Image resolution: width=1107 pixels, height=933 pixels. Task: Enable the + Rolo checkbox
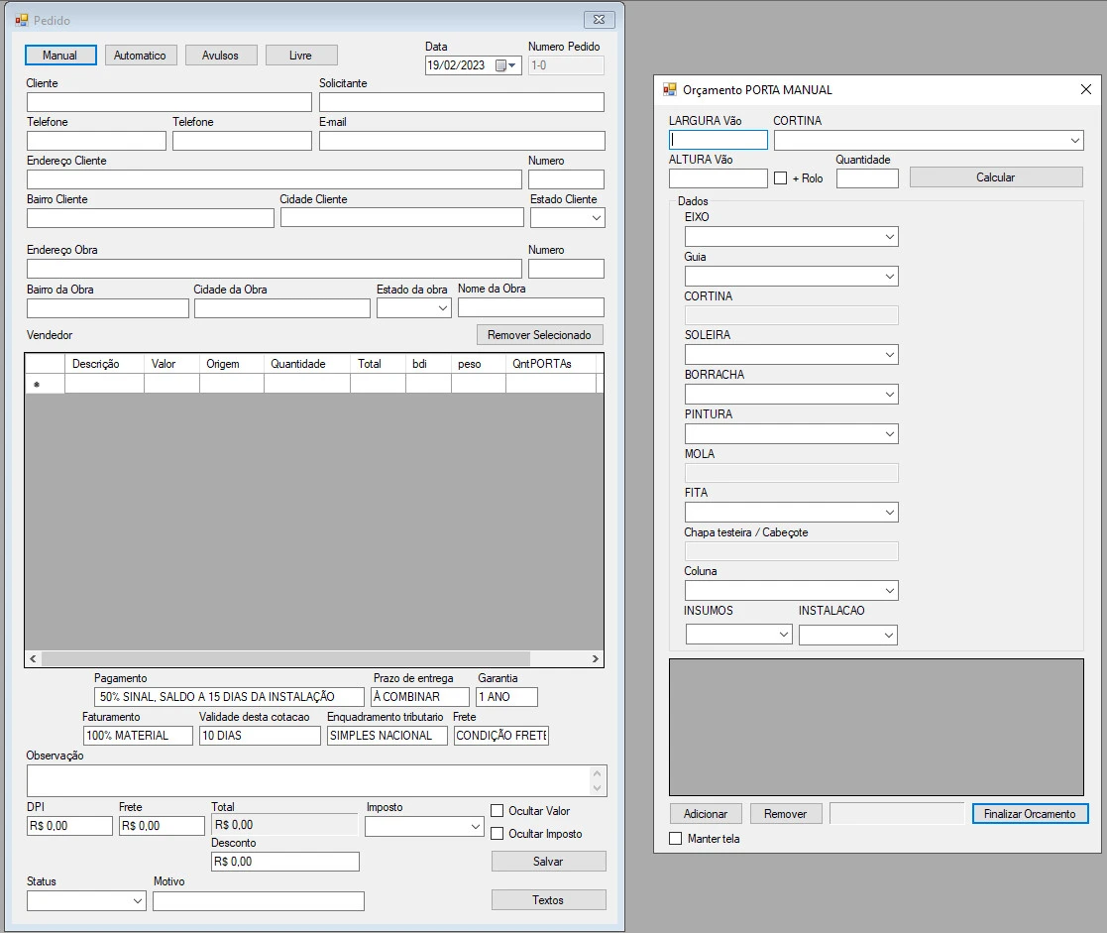780,178
